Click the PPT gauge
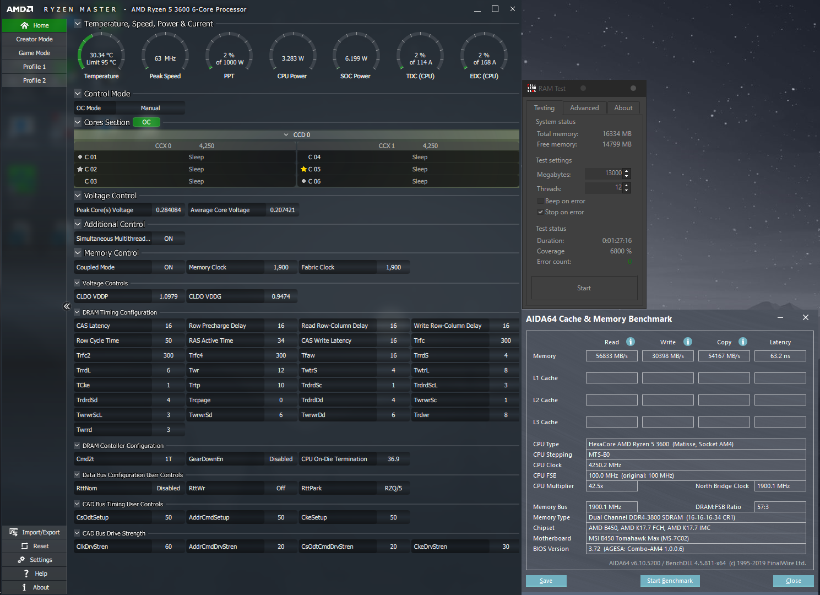This screenshot has width=820, height=595. point(229,56)
